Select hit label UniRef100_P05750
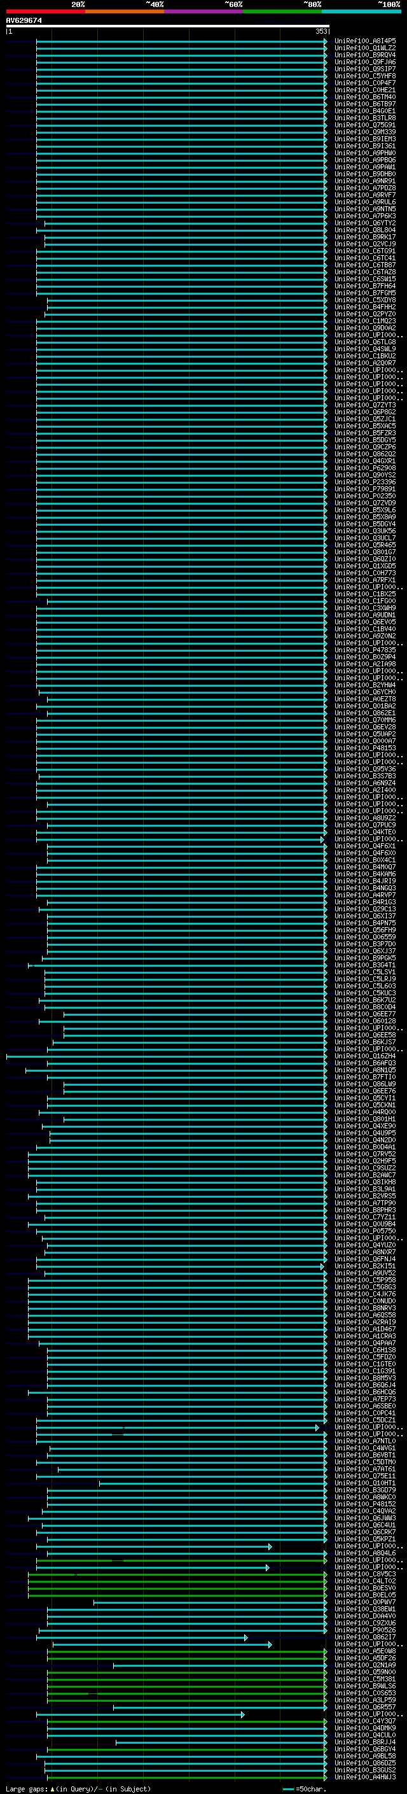This screenshot has width=407, height=1794. coord(365,1231)
